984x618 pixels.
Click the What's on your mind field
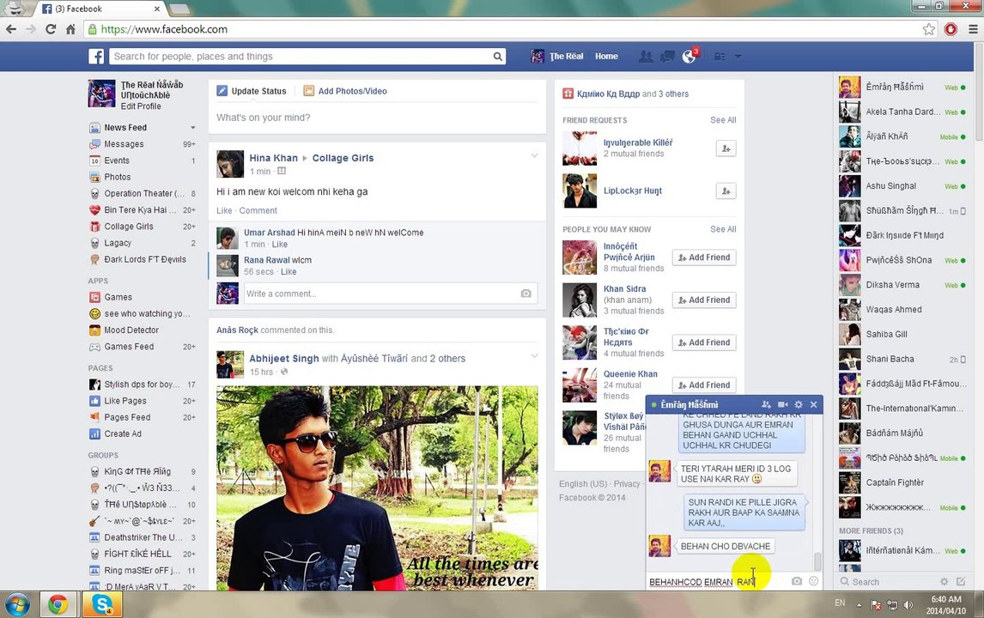click(377, 118)
